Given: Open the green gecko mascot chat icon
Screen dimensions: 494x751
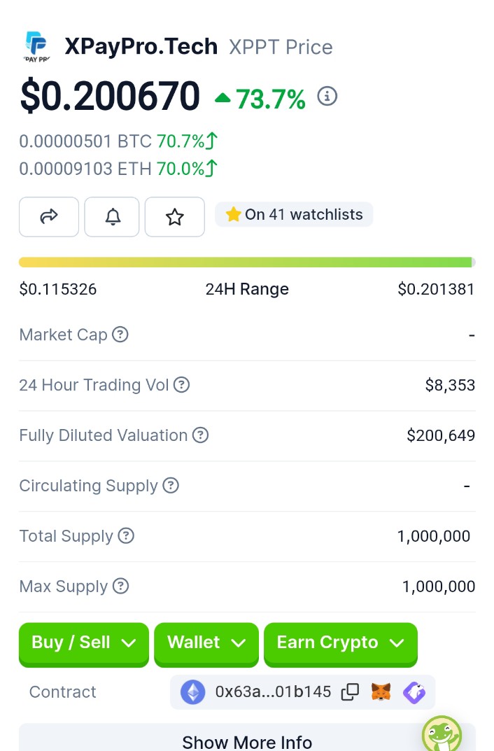Looking at the screenshot, I should (x=442, y=734).
